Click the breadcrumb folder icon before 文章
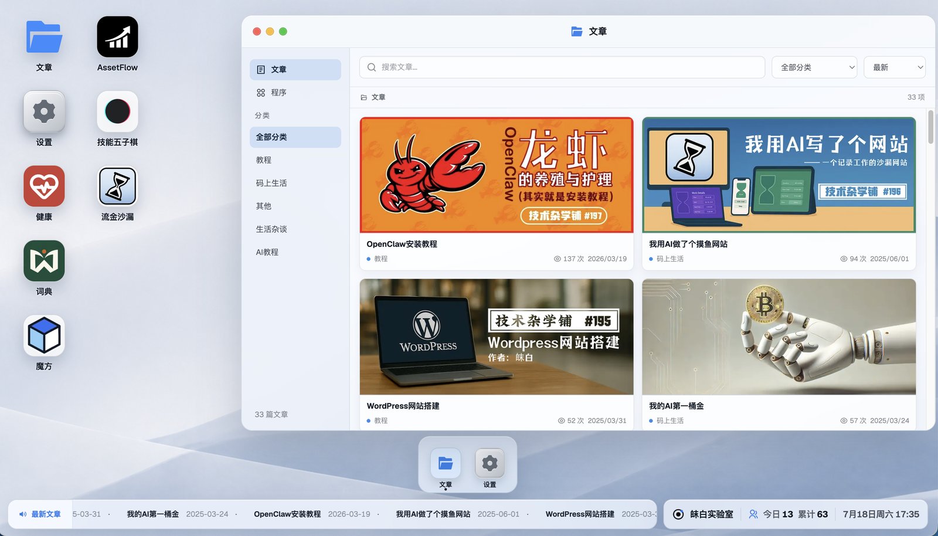Image resolution: width=938 pixels, height=536 pixels. 364,97
